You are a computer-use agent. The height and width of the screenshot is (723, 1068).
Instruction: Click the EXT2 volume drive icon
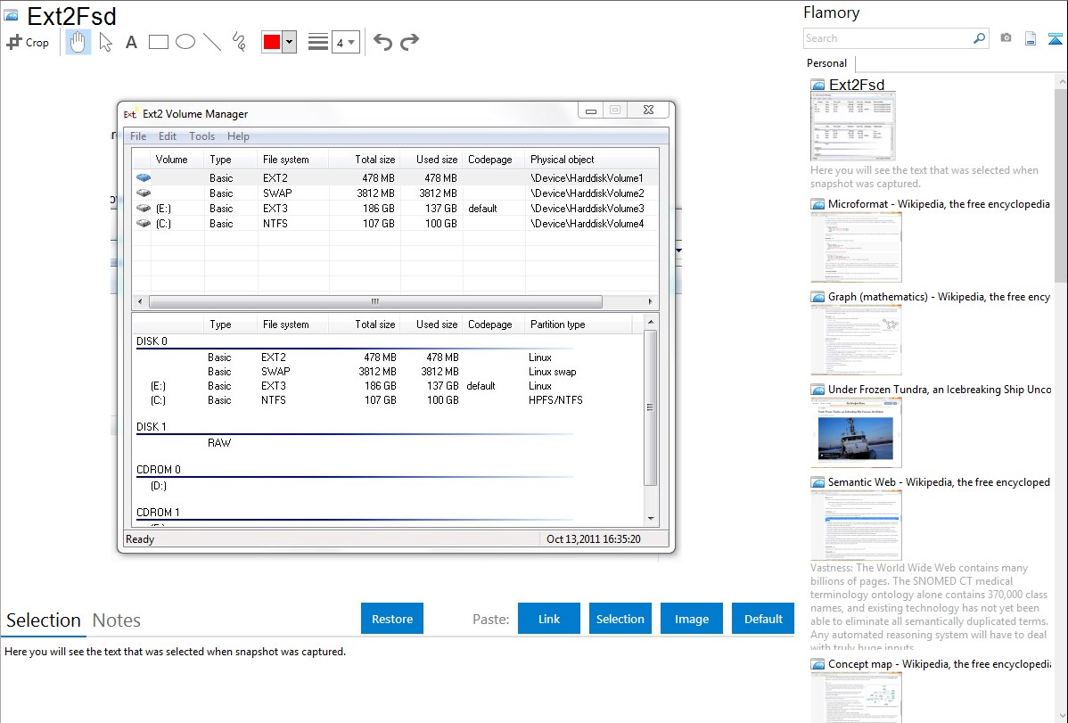coord(143,178)
